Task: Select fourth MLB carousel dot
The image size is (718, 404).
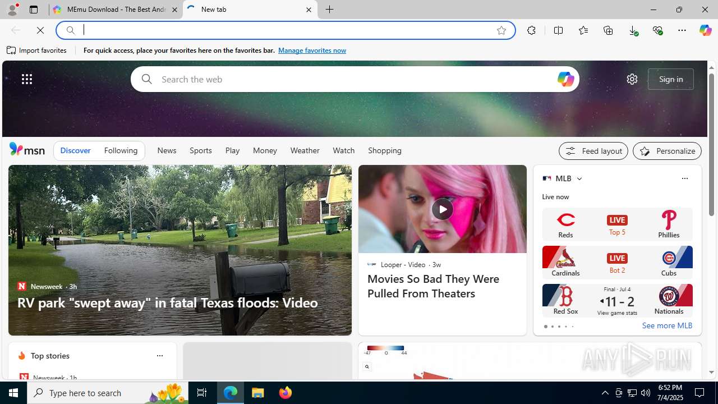Action: click(565, 327)
